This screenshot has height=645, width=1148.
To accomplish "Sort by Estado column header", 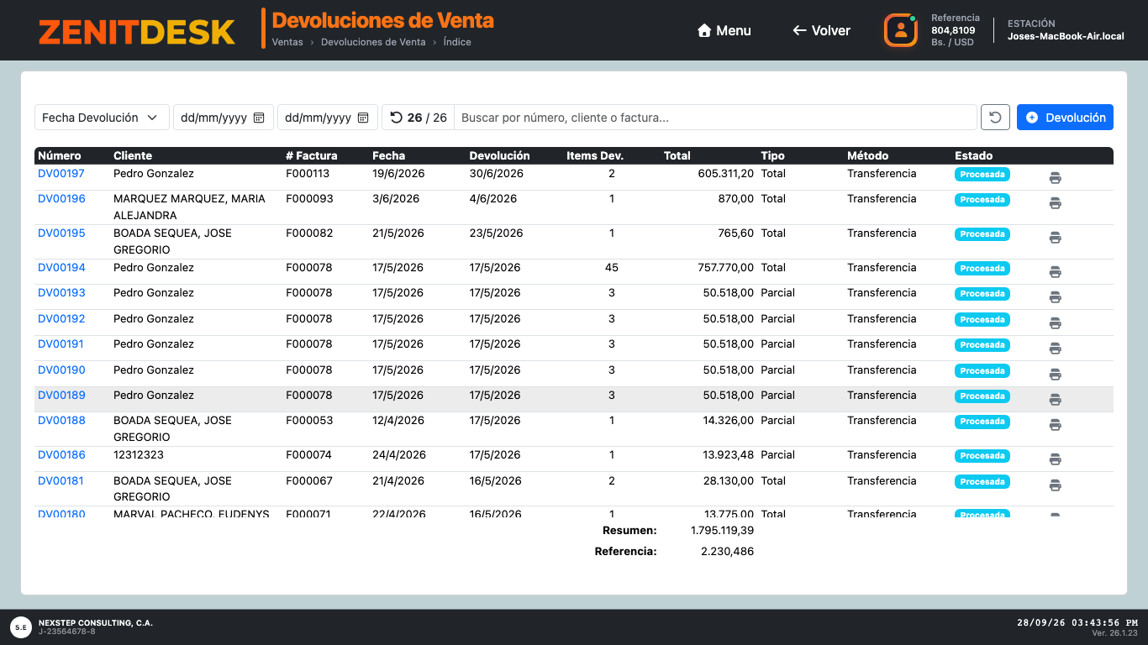I will point(973,155).
